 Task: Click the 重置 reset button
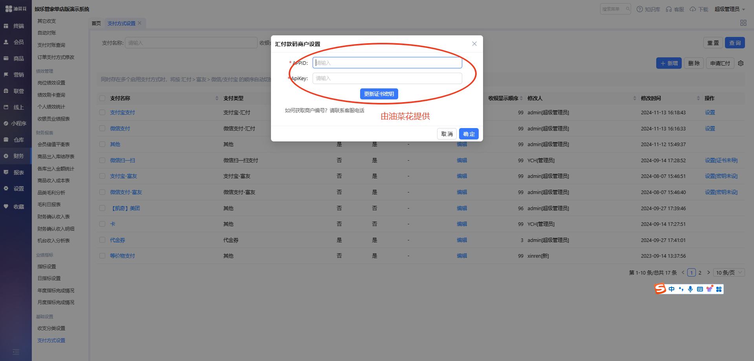point(713,43)
